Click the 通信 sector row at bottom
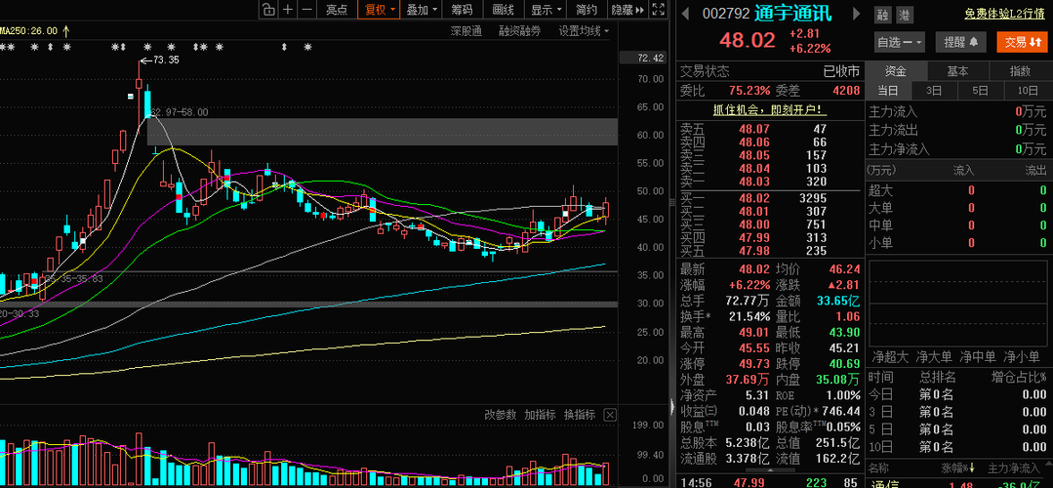The width and height of the screenshot is (1053, 488). coord(958,482)
